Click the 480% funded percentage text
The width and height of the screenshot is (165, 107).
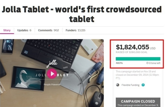pos(119,63)
